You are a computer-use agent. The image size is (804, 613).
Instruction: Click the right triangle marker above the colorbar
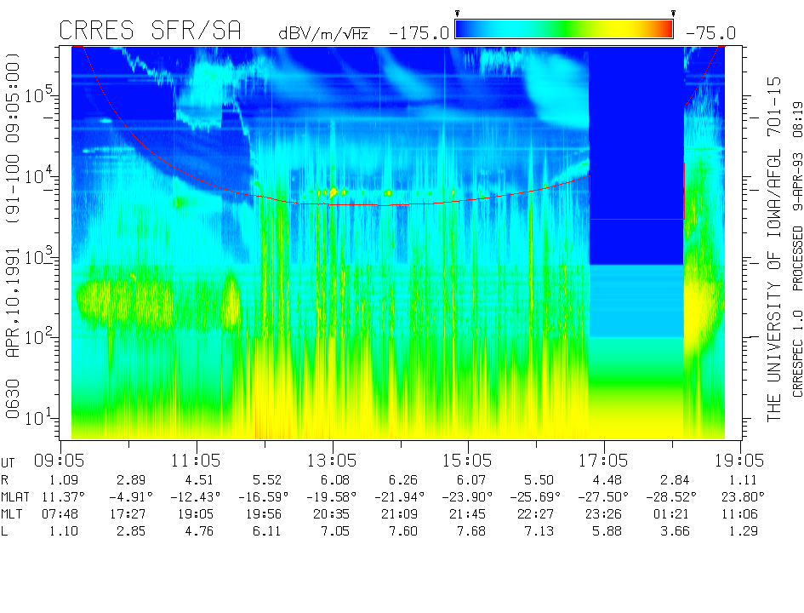[x=673, y=14]
